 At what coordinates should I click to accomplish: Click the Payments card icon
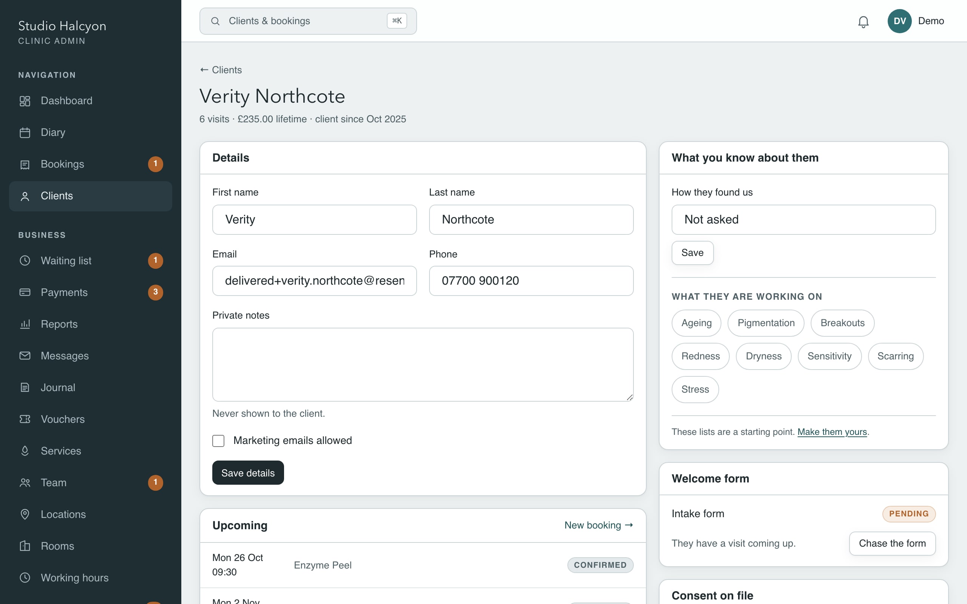coord(25,293)
